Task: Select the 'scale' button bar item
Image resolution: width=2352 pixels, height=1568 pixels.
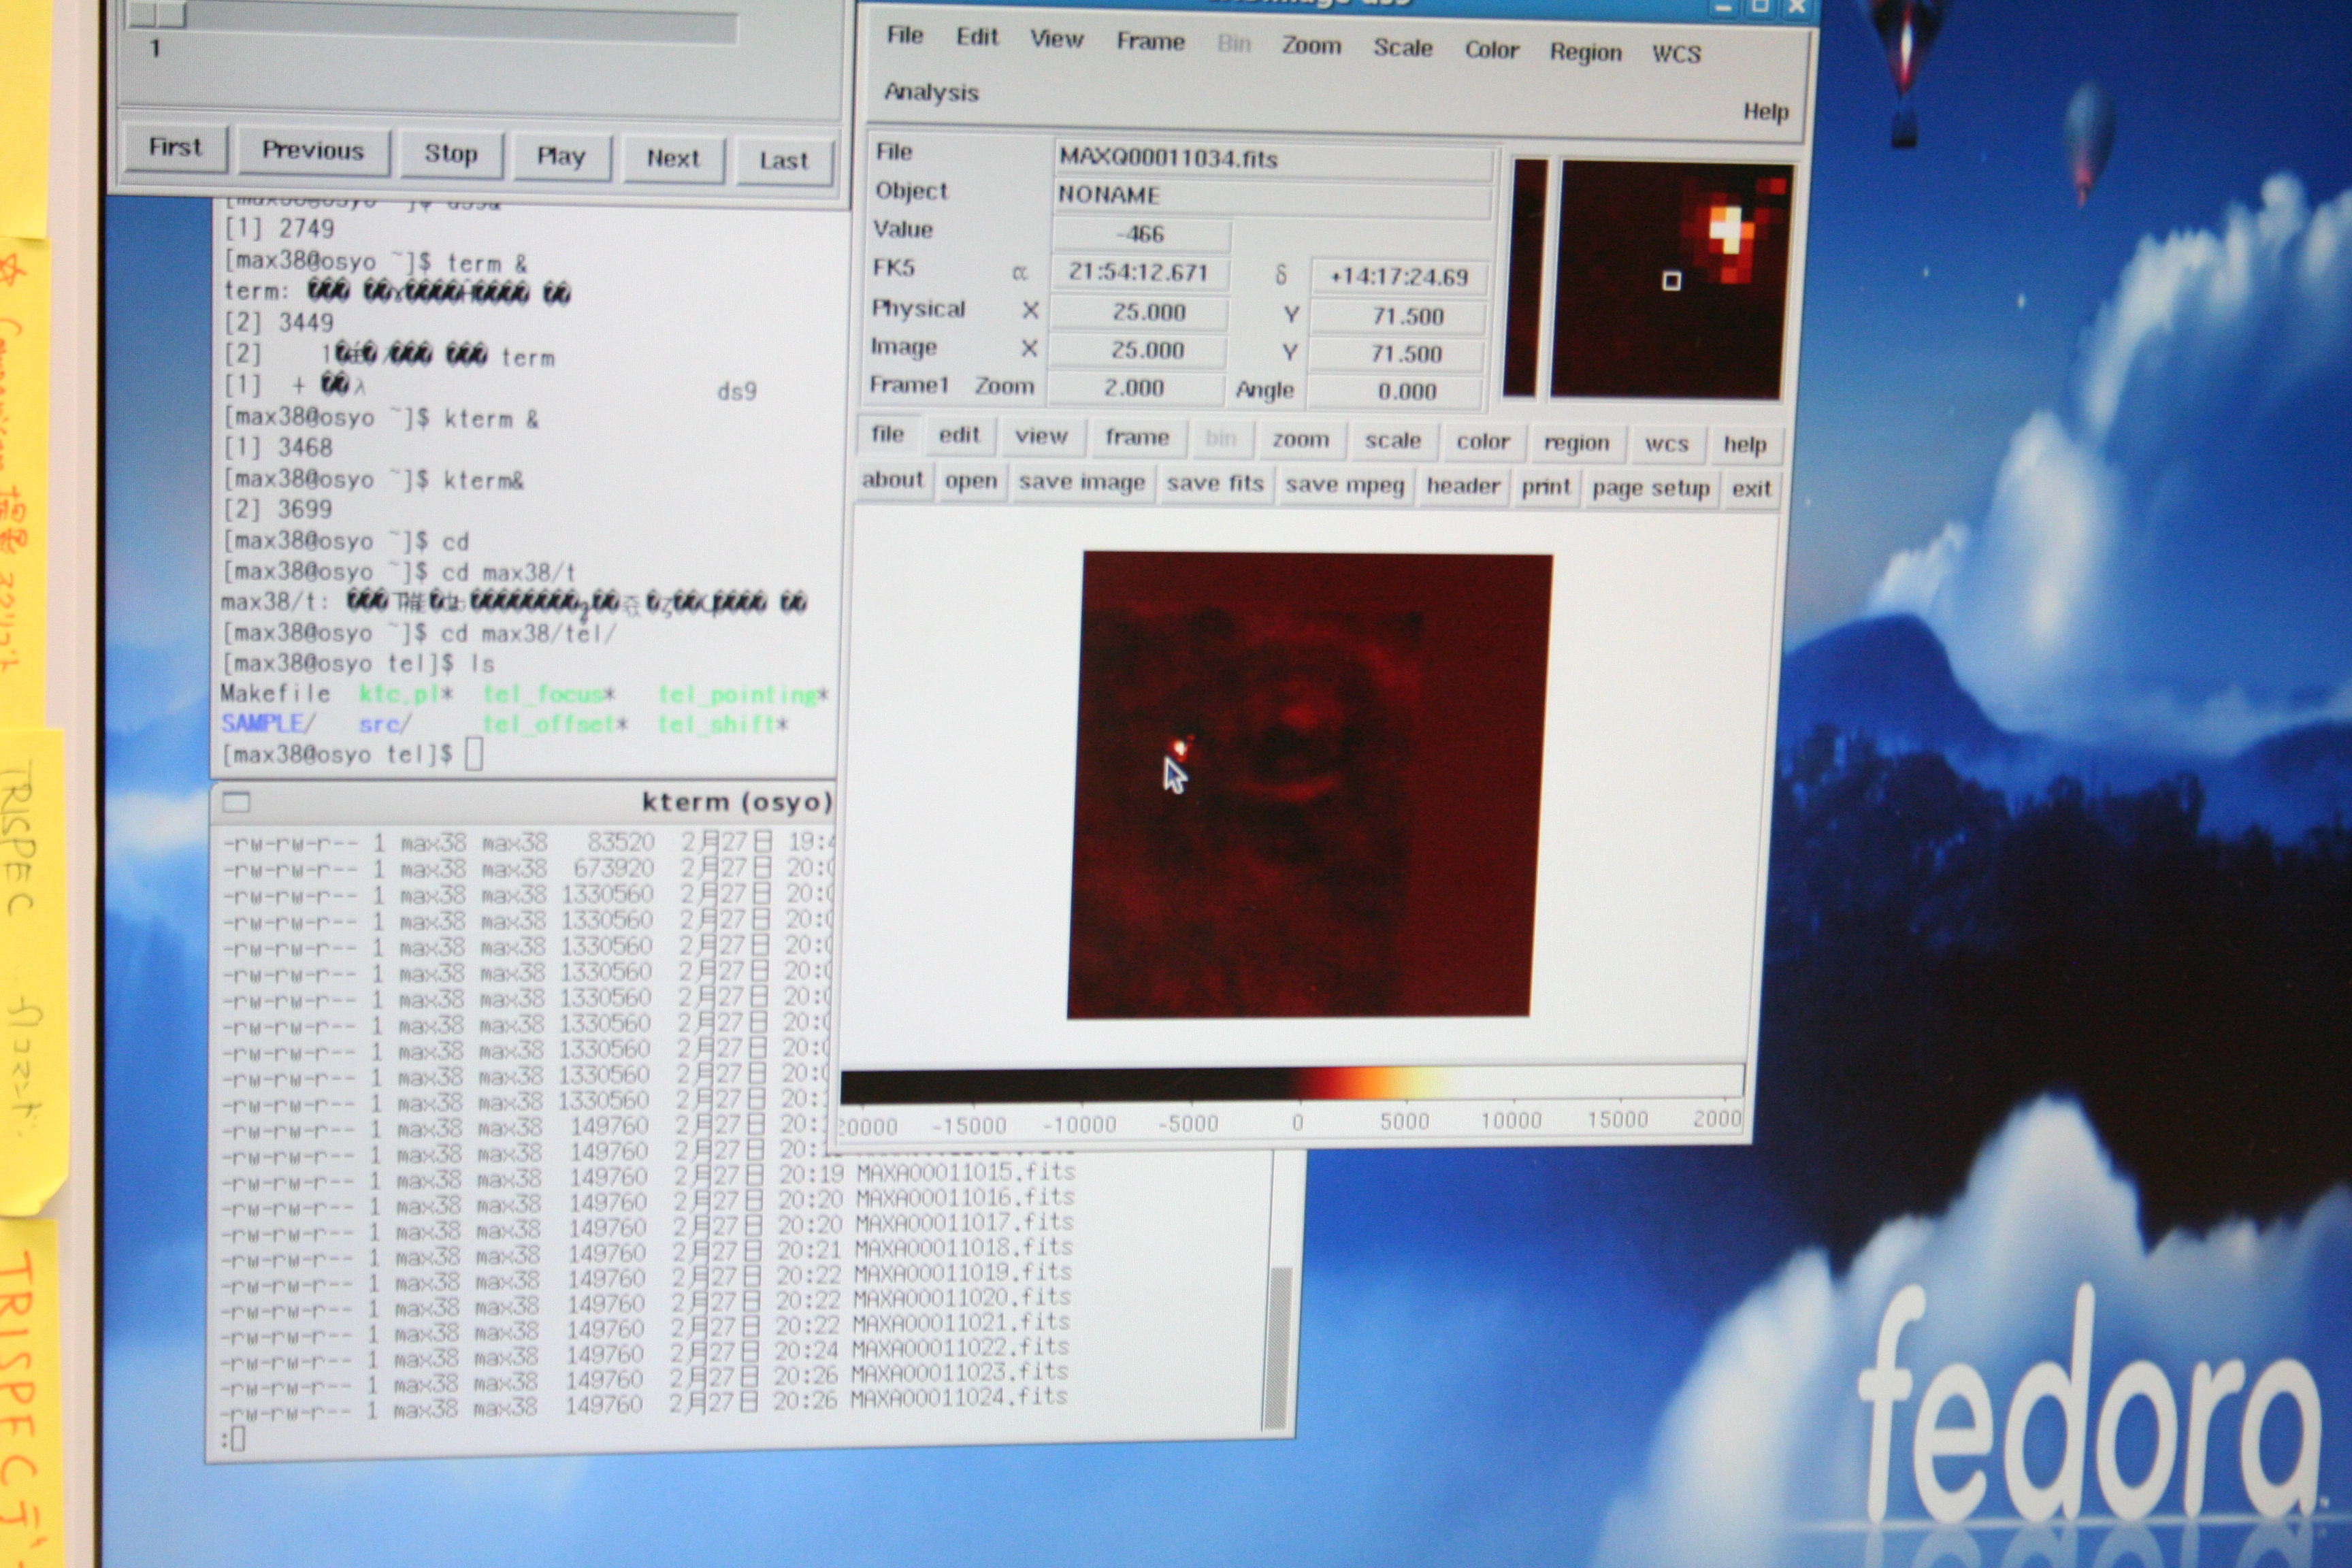Action: tap(1392, 441)
